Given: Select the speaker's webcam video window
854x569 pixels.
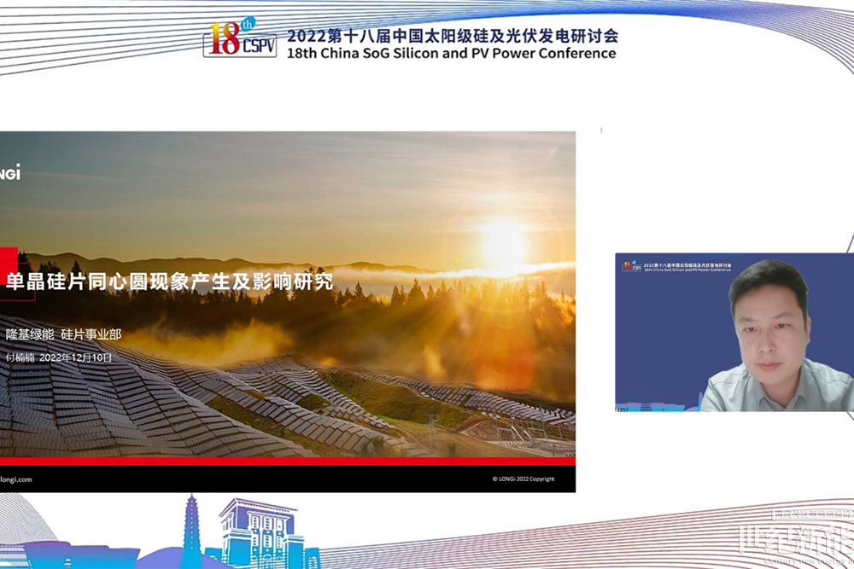Looking at the screenshot, I should (734, 332).
